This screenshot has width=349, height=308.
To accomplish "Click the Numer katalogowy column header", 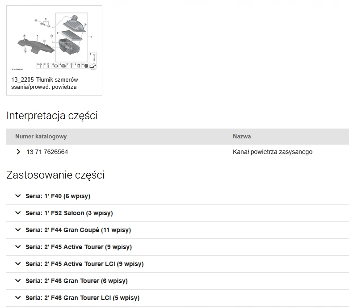I will (x=41, y=136).
